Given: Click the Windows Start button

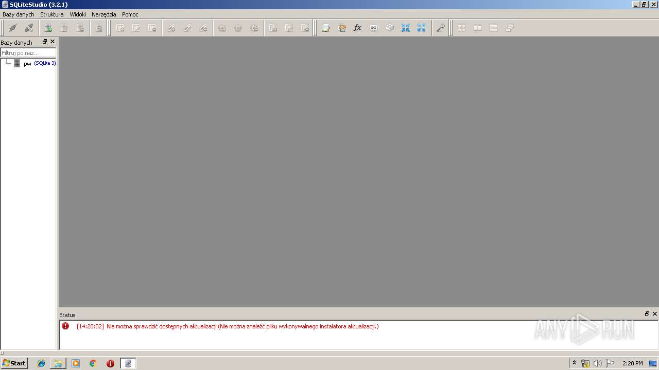Looking at the screenshot, I should [14, 363].
